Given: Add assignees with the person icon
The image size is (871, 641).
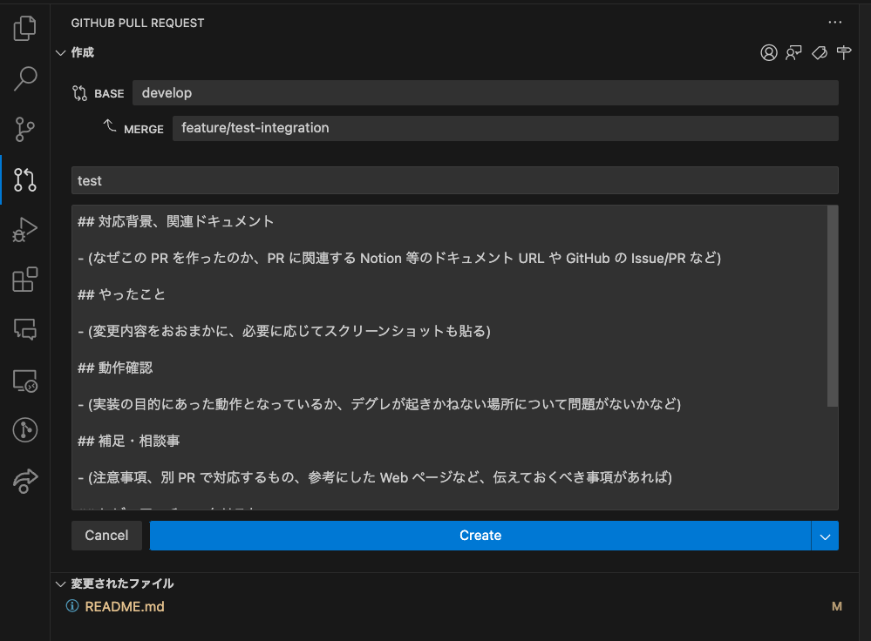Looking at the screenshot, I should tap(769, 53).
